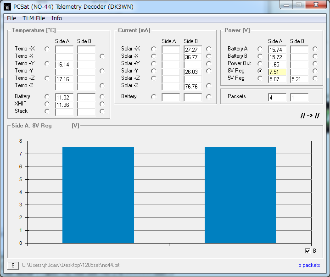Viewport: 330px width, 277px height.
Task: Click the Solar +X field showing 27.27
Action: pyautogui.click(x=193, y=50)
